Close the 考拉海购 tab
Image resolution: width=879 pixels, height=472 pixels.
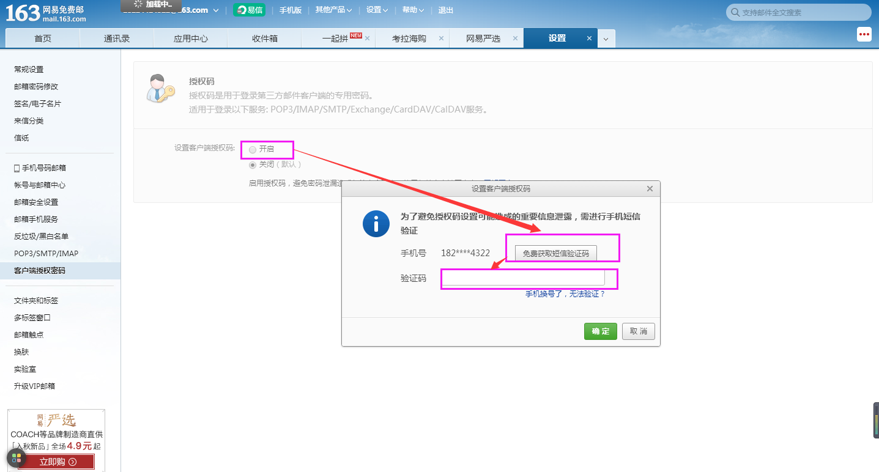(x=441, y=39)
